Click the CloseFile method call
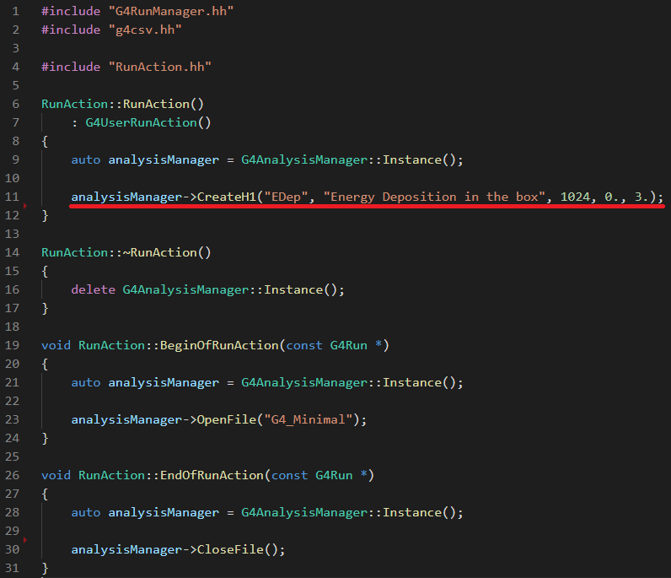This screenshot has width=671, height=578. (x=229, y=549)
